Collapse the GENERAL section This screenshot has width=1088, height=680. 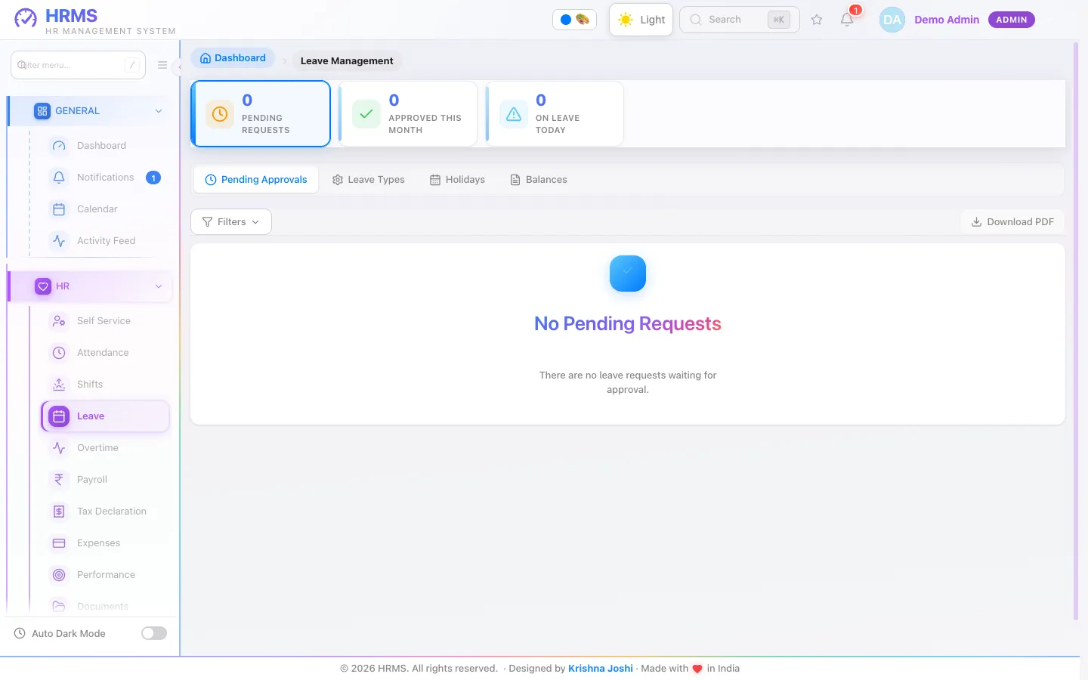pyautogui.click(x=90, y=111)
